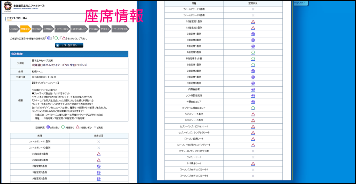Screen dimensions: 356x184
Task: Click フィールドシート1塁側 label in left page
Action: pos(40,142)
